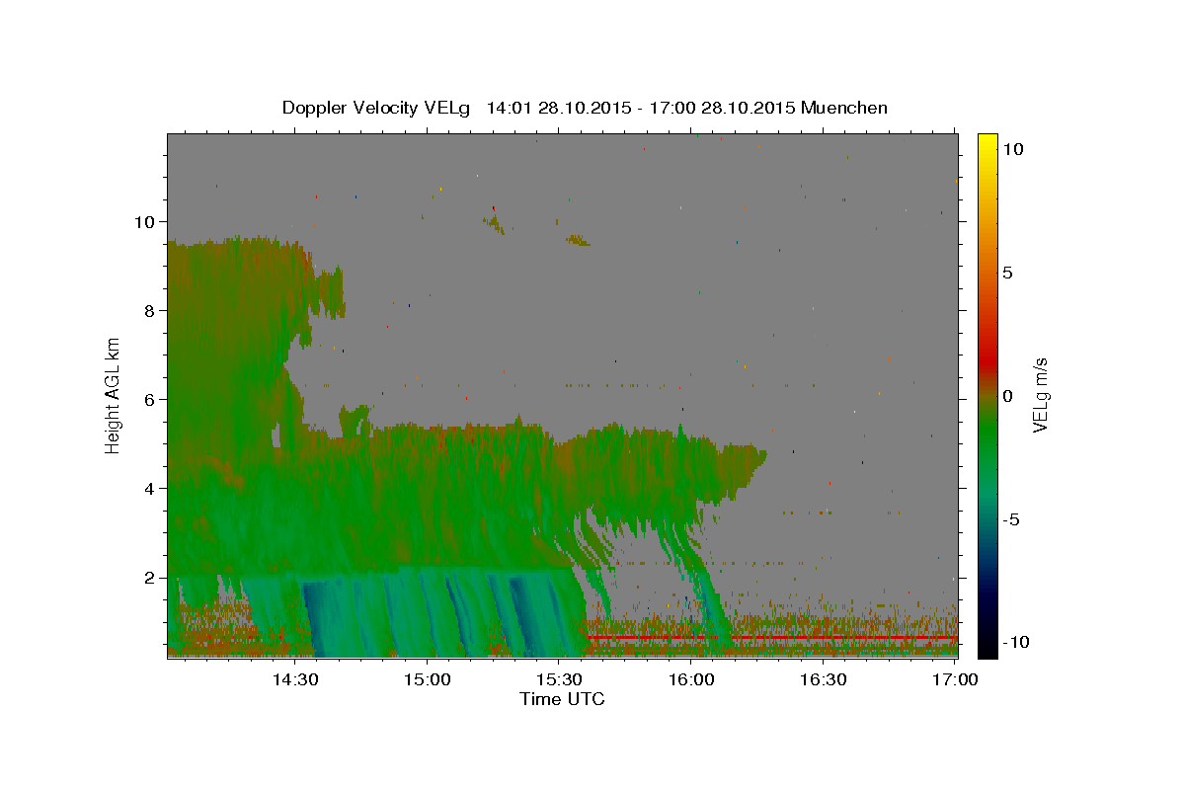Click the '16:00' time axis label
The width and height of the screenshot is (1185, 790).
click(x=691, y=679)
